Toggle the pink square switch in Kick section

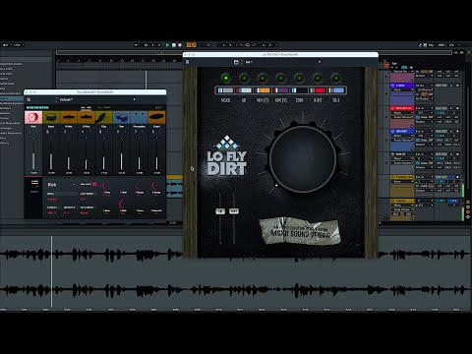pyautogui.click(x=94, y=184)
